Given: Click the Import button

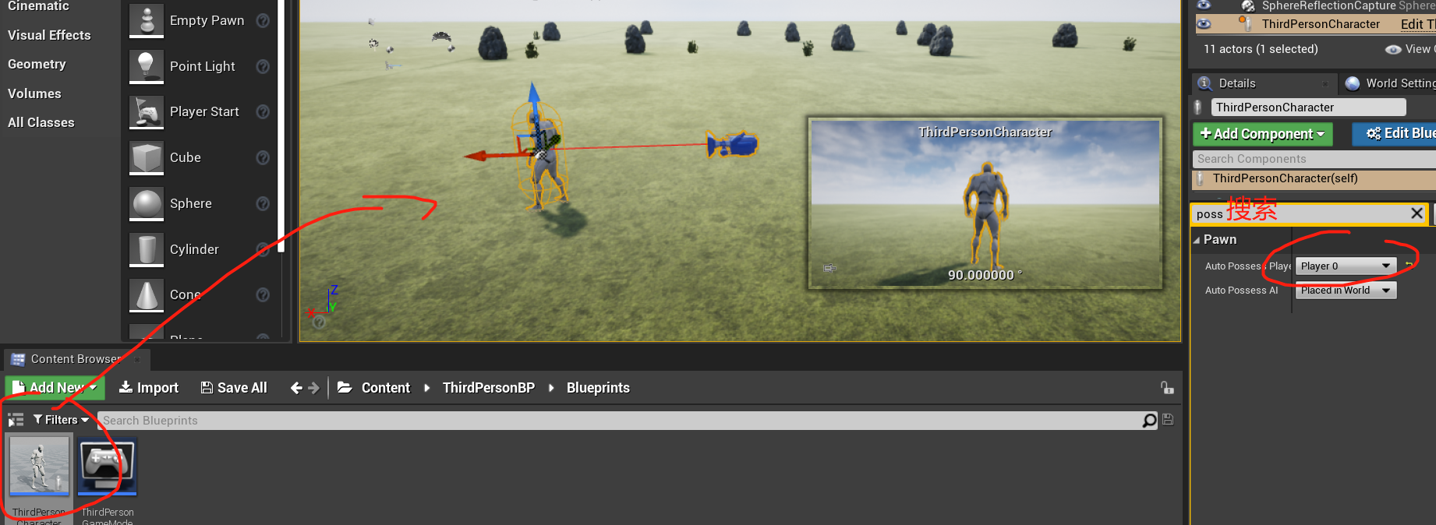Looking at the screenshot, I should 148,388.
